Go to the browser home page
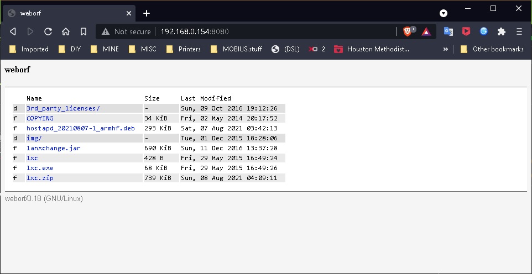 click(x=65, y=31)
